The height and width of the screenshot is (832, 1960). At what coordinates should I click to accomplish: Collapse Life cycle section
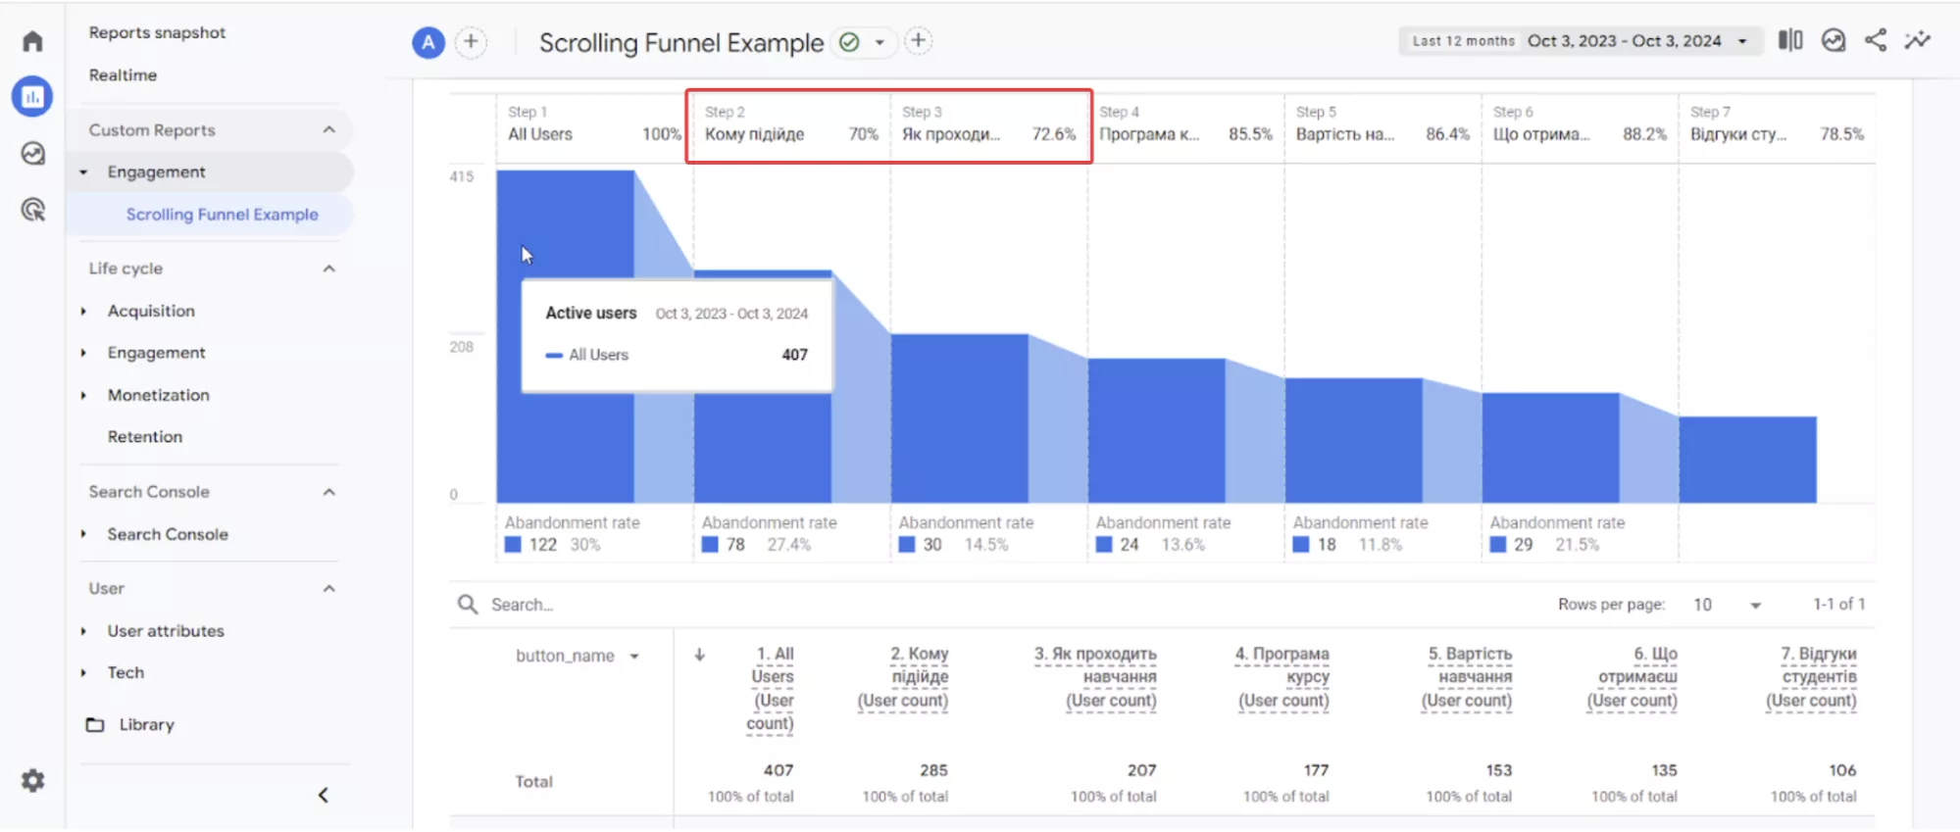tap(329, 269)
